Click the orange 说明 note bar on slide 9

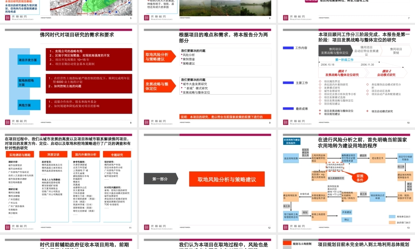[225, 117]
